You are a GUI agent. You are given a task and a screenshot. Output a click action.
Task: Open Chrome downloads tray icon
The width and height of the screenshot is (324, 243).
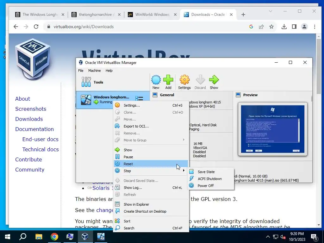click(x=284, y=27)
